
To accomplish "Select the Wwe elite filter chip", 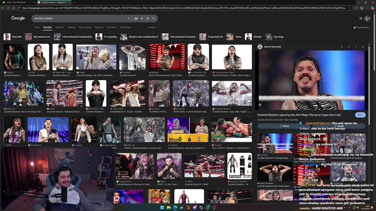I will [x=13, y=37].
